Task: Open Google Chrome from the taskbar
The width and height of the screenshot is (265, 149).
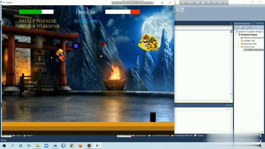Action: click(72, 145)
